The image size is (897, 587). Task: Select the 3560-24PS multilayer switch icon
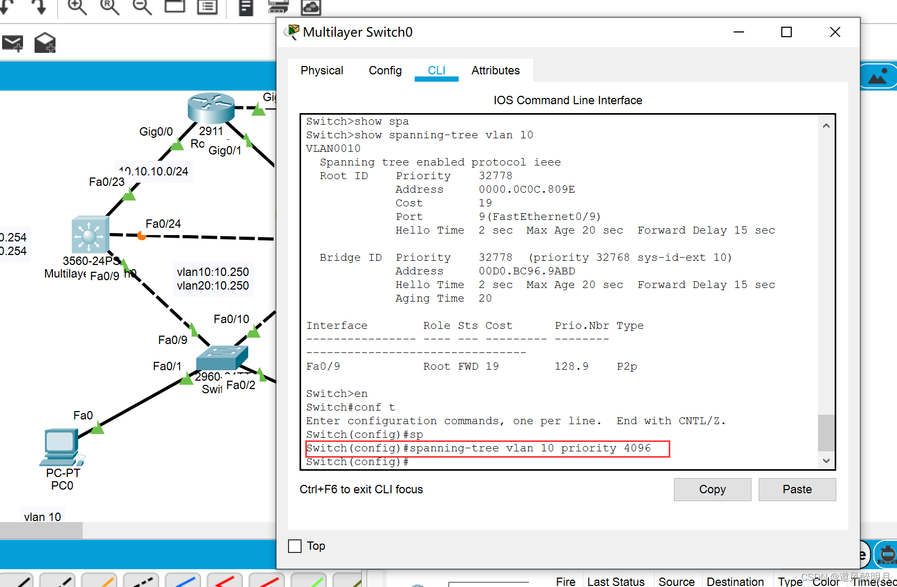click(x=90, y=235)
